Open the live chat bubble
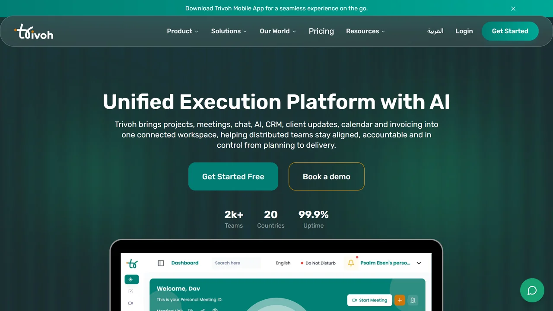The width and height of the screenshot is (553, 311). click(532, 290)
